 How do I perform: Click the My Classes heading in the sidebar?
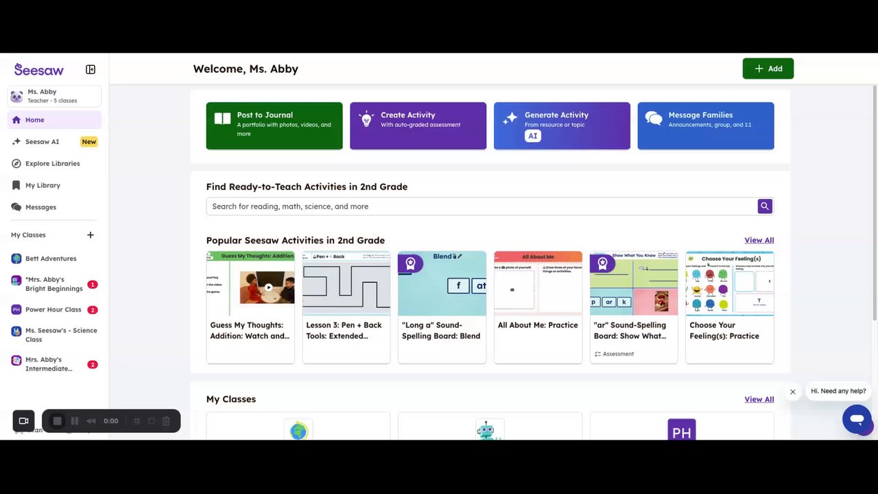pos(28,235)
